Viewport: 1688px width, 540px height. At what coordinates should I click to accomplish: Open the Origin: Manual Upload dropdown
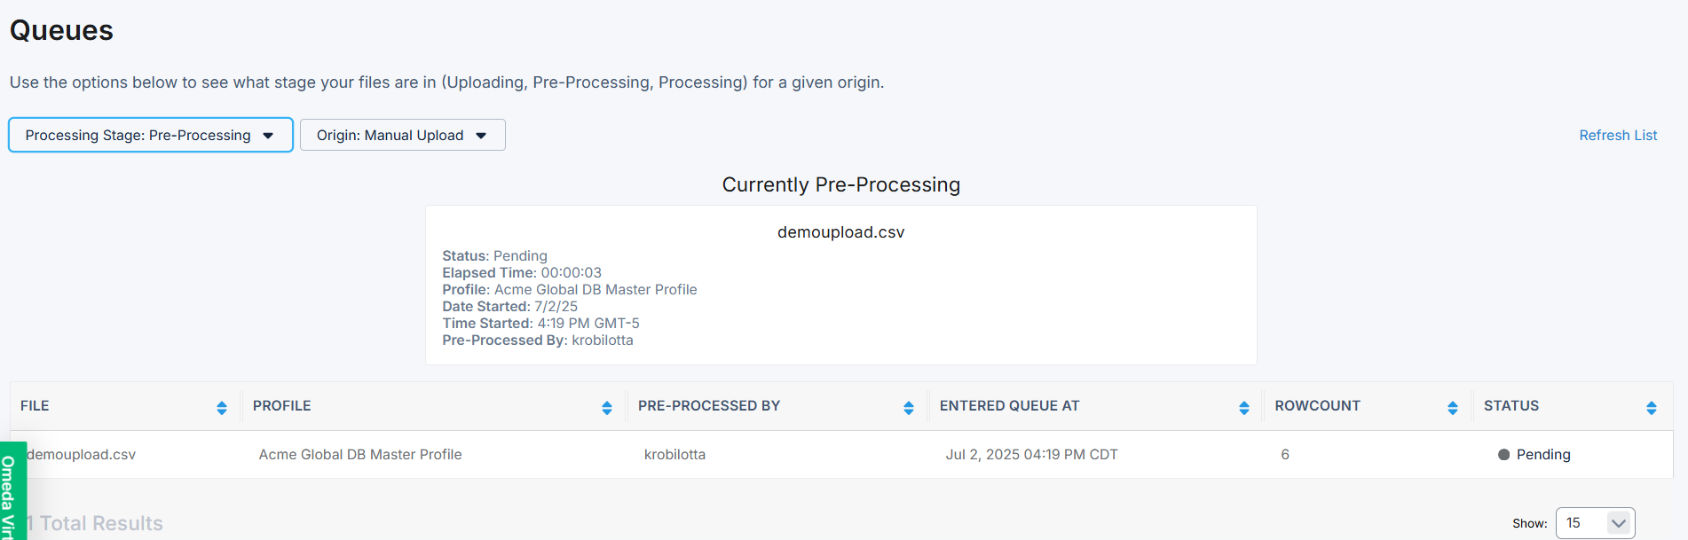[x=402, y=136]
